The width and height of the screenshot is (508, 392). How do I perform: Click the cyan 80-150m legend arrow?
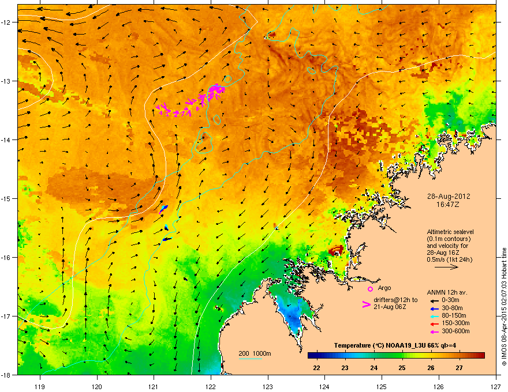[x=434, y=316]
